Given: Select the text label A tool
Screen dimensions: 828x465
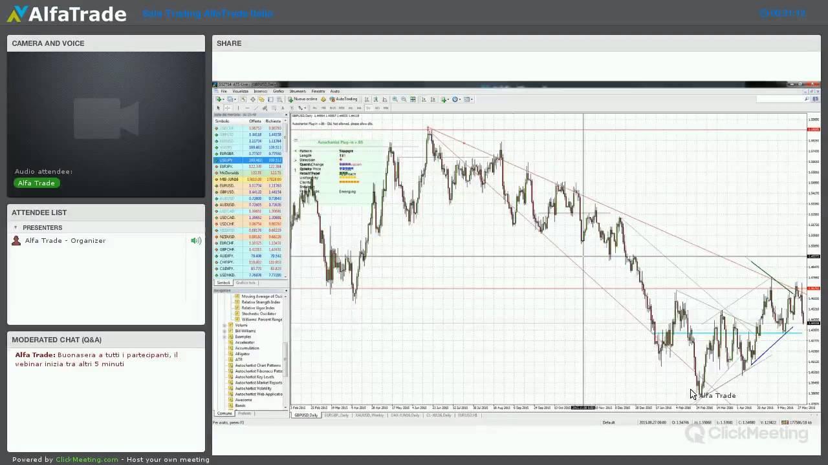Looking at the screenshot, I should click(x=283, y=108).
